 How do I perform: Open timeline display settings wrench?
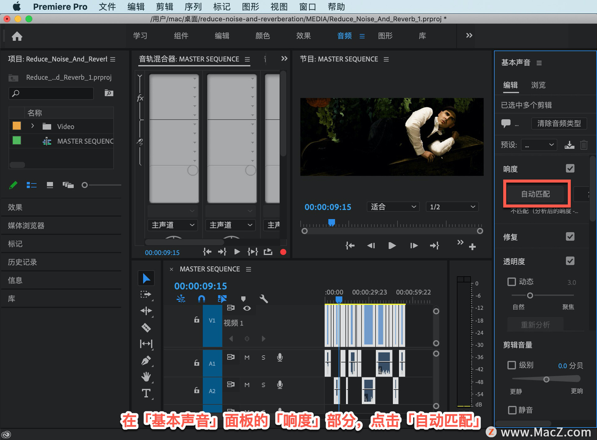tap(264, 299)
